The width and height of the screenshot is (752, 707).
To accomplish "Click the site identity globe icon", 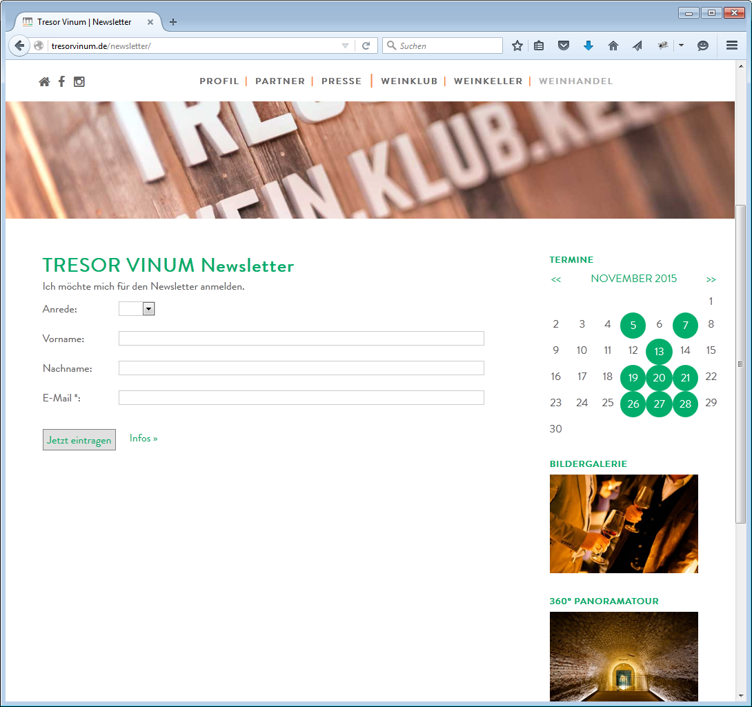I will point(39,46).
